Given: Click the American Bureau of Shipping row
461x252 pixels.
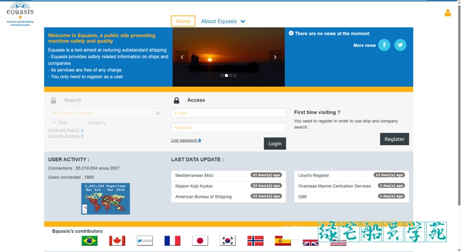Looking at the screenshot, I should click(228, 197).
